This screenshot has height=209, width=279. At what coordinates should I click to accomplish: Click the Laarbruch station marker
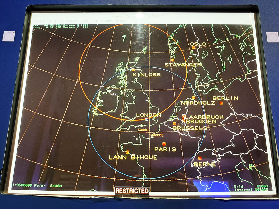(x=183, y=117)
